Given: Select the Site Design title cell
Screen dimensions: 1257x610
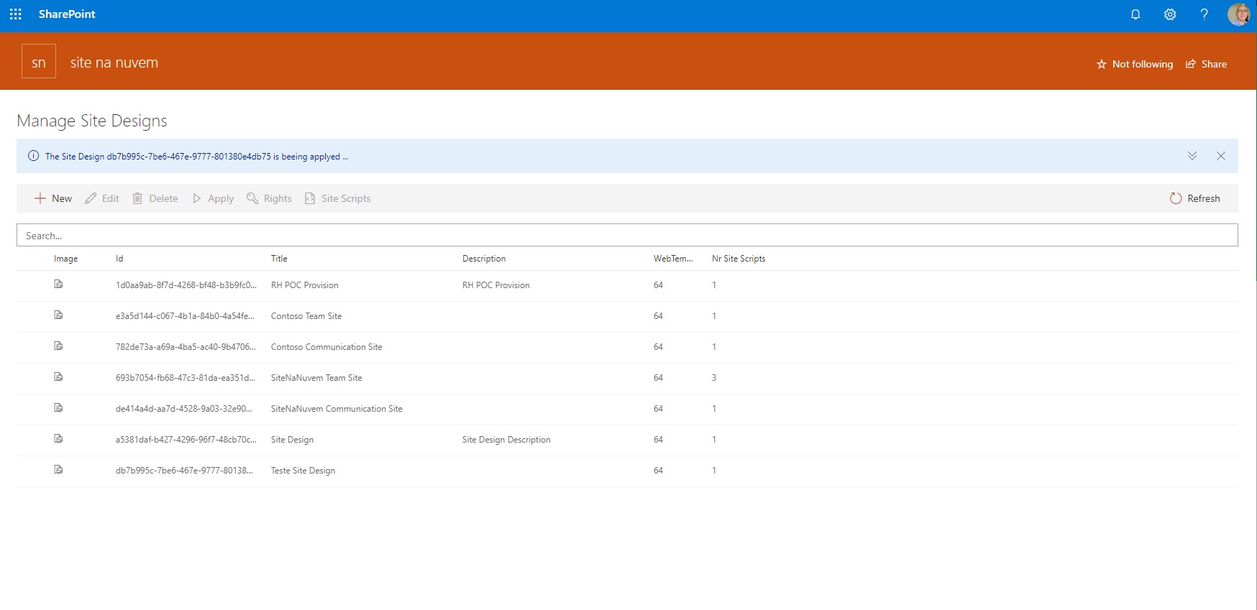Looking at the screenshot, I should (x=292, y=440).
